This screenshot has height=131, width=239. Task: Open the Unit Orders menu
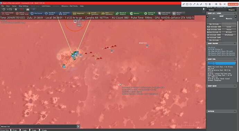pos(46,6)
